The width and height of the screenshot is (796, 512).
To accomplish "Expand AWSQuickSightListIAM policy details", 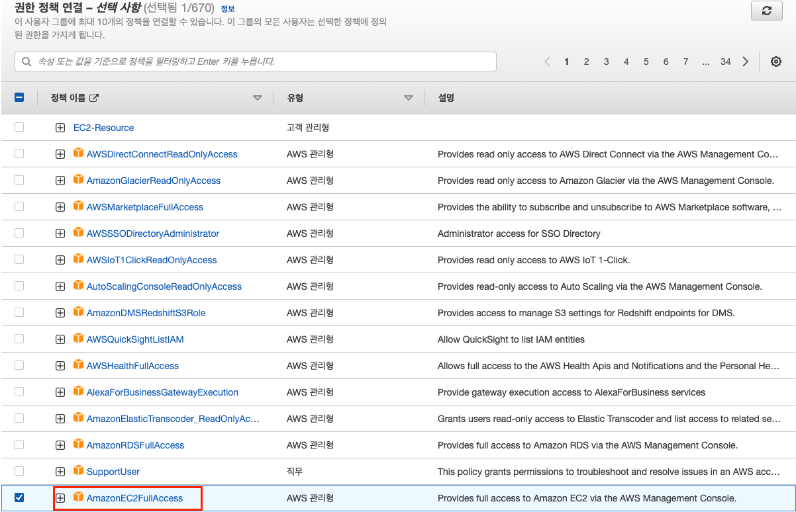I will (60, 339).
